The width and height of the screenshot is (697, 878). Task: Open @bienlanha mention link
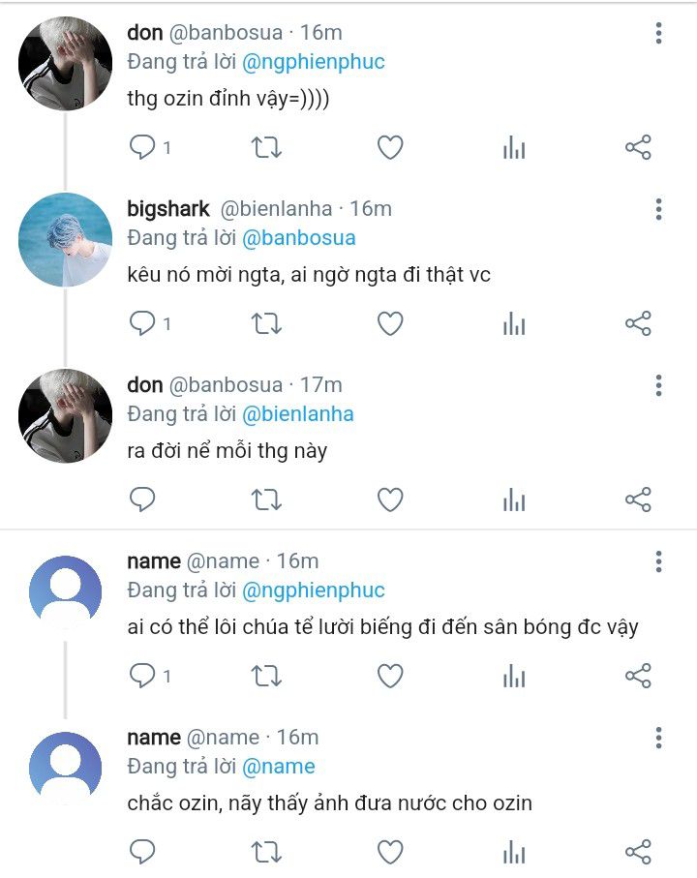(298, 413)
